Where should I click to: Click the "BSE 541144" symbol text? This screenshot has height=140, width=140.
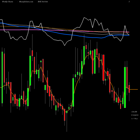(x=43, y=2)
